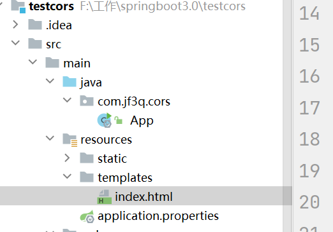The height and width of the screenshot is (232, 333).
Task: Click line number 16 in the gutter
Action: 309,76
